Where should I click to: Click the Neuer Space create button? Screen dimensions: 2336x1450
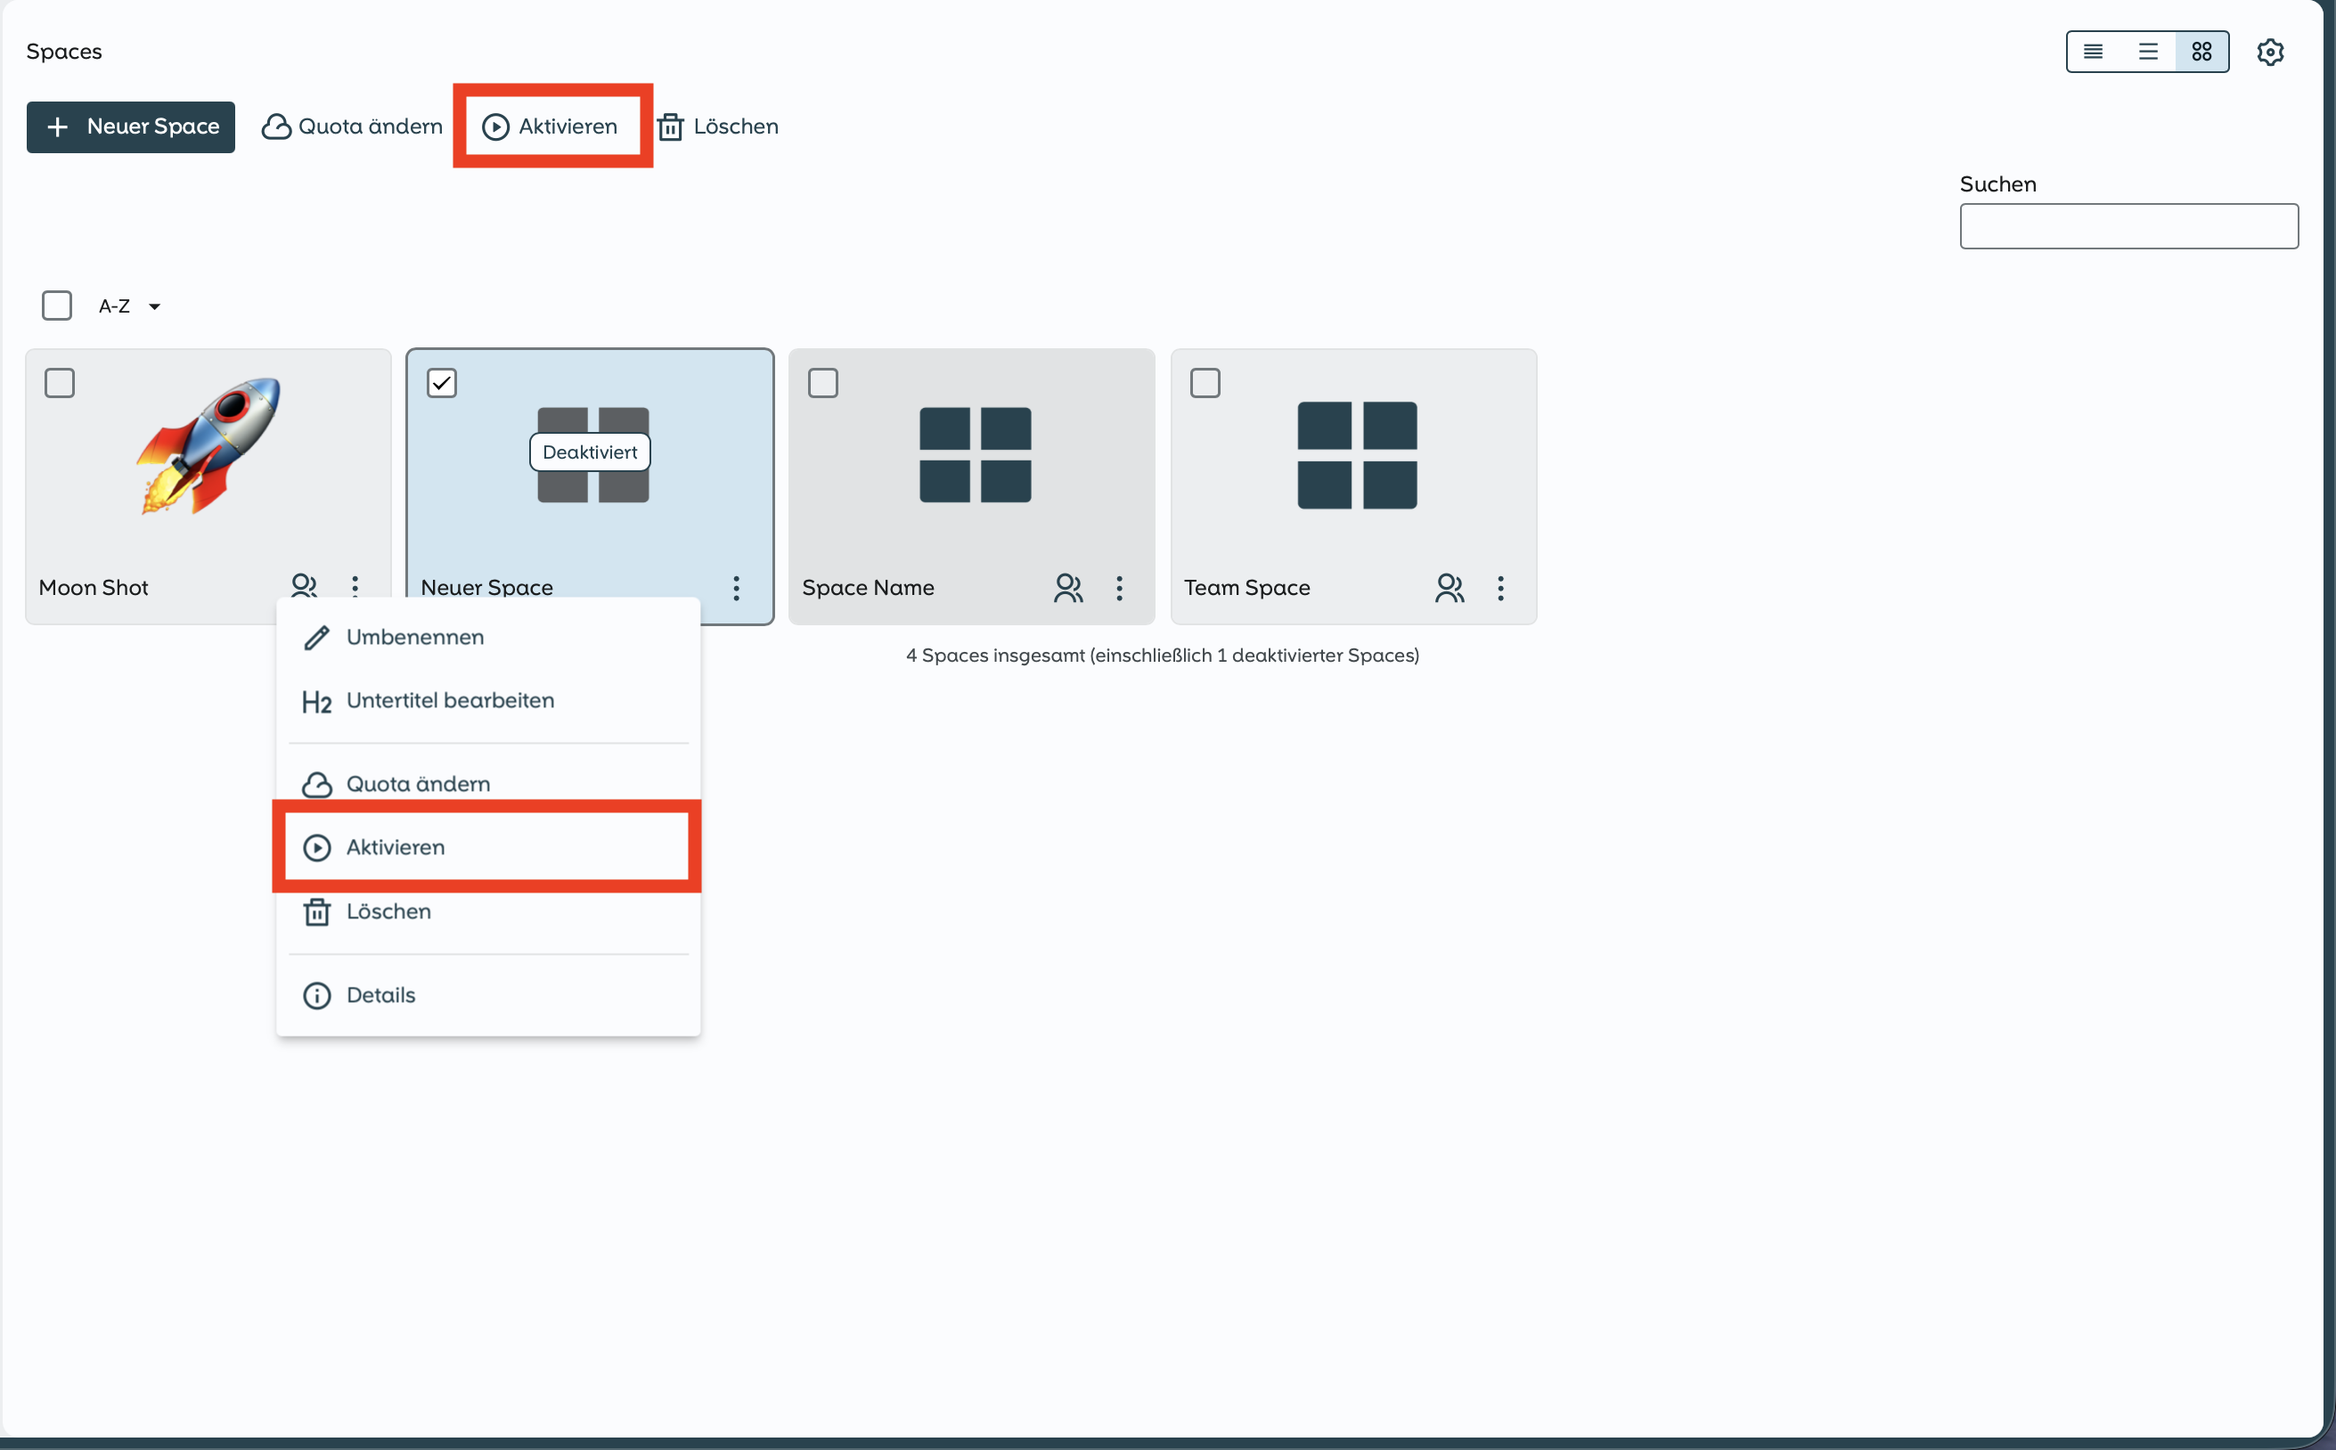click(130, 126)
